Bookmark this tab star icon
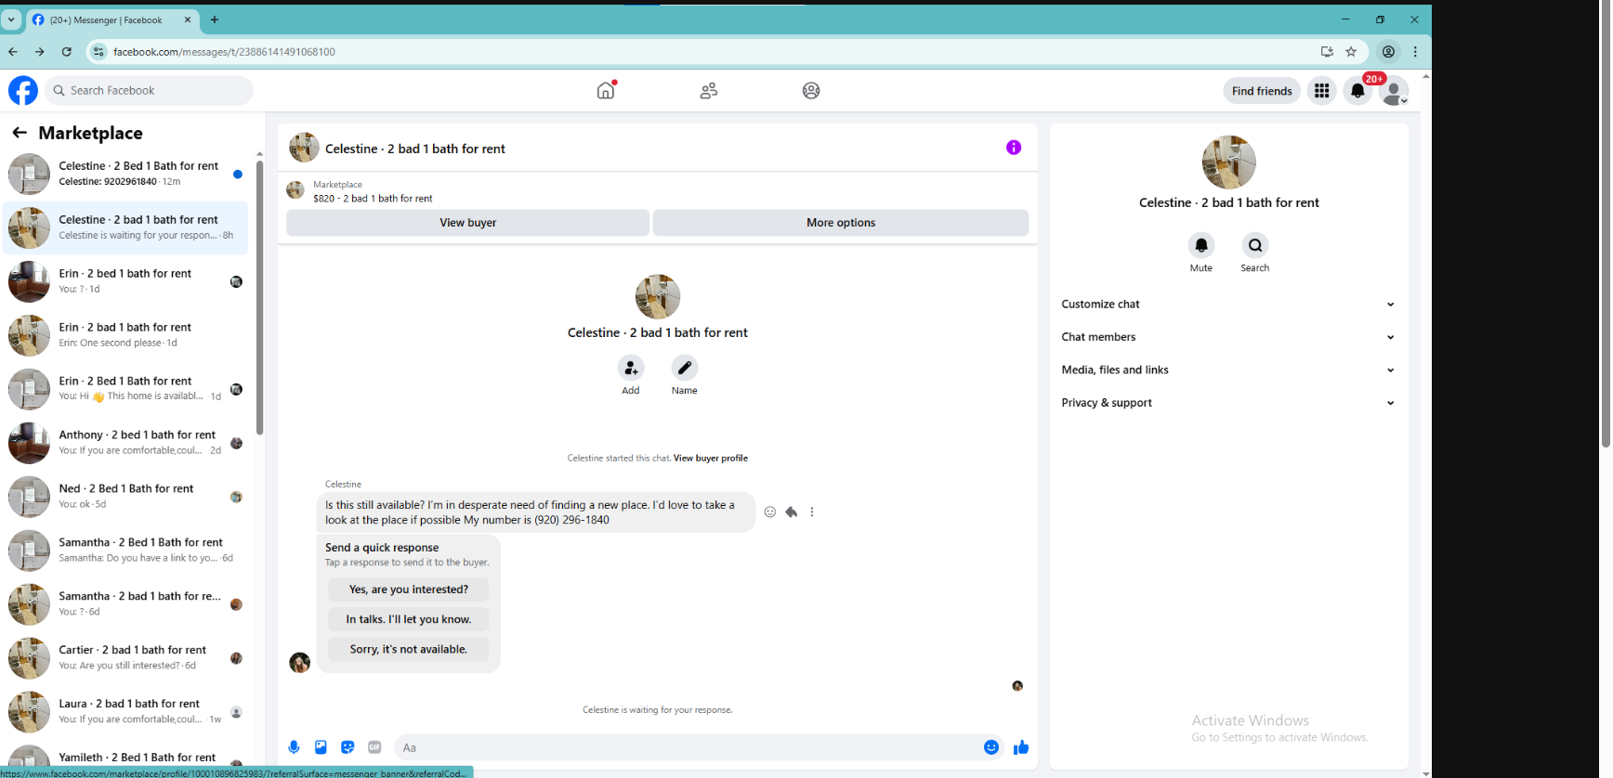The height and width of the screenshot is (778, 1613). [x=1351, y=52]
